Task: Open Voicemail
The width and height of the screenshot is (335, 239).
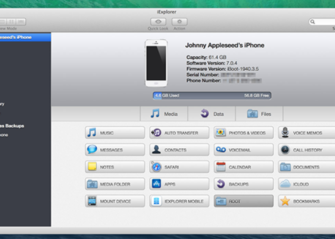Action: pyautogui.click(x=244, y=150)
